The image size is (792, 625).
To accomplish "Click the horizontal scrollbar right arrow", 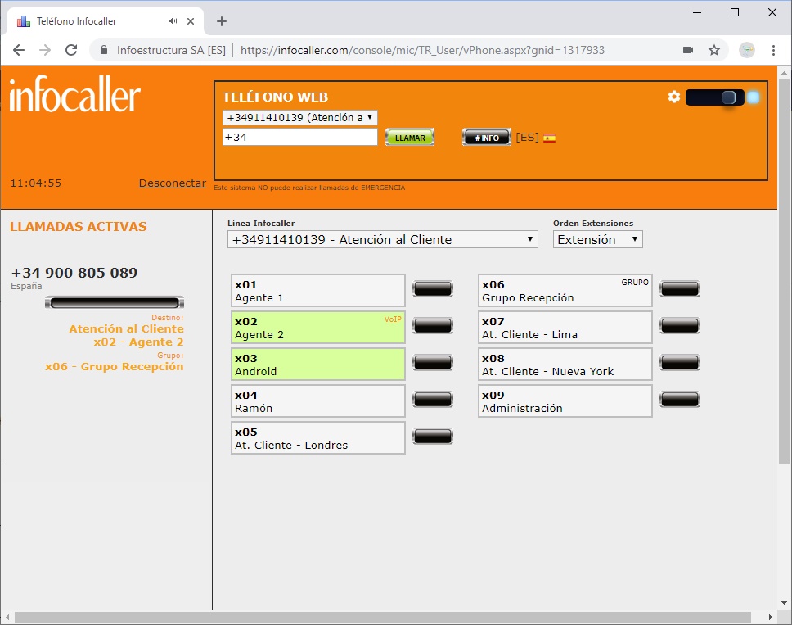I will point(770,617).
